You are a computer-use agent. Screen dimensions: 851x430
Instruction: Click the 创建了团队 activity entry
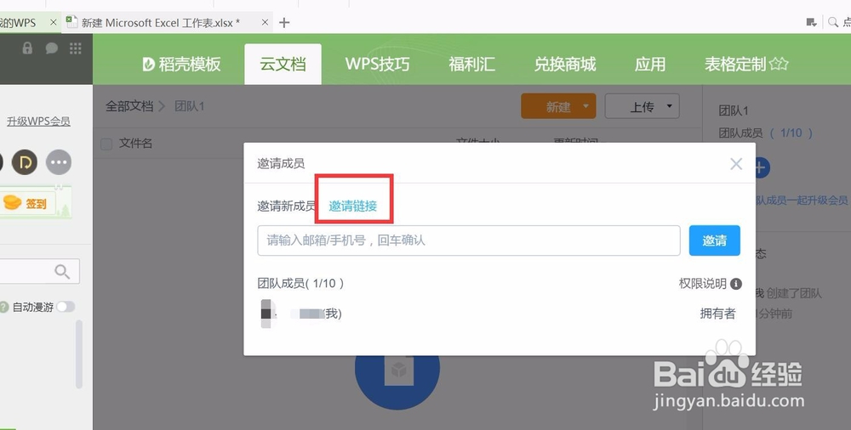pos(789,294)
